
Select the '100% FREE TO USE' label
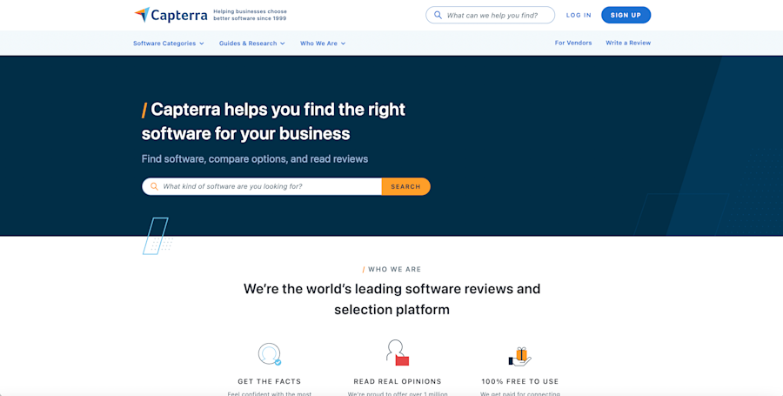coord(520,381)
